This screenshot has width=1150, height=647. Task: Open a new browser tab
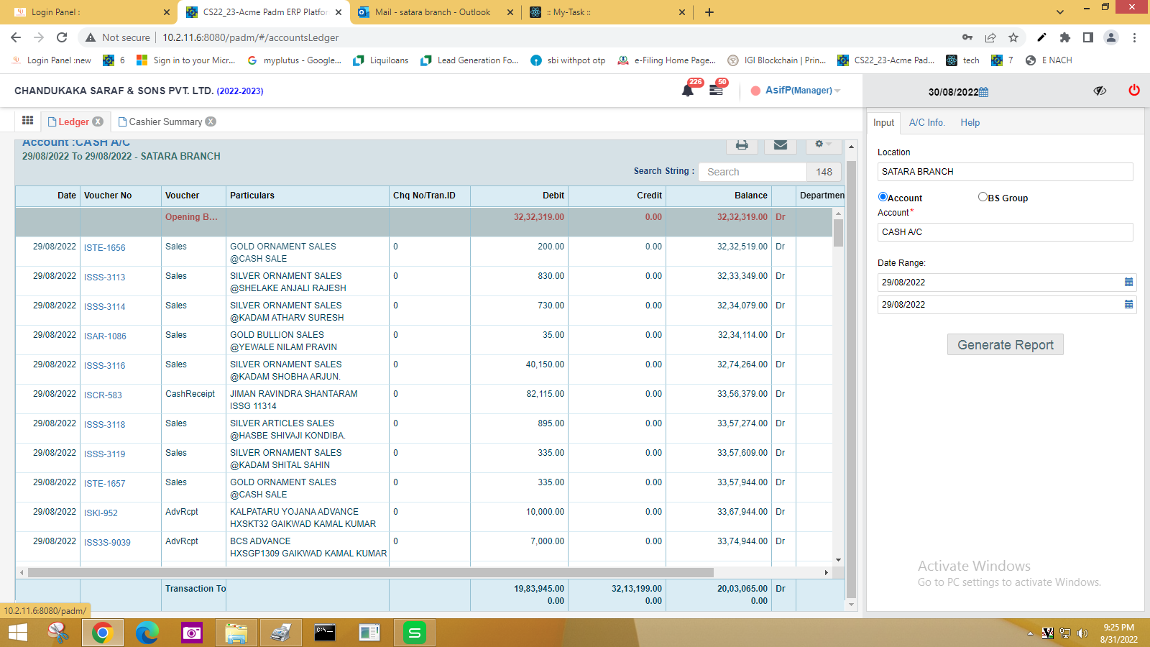click(x=709, y=12)
